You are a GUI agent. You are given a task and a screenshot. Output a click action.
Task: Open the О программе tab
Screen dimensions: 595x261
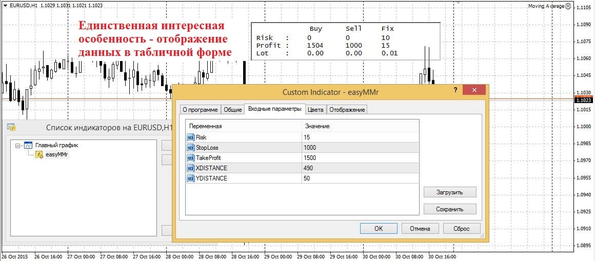click(x=200, y=110)
